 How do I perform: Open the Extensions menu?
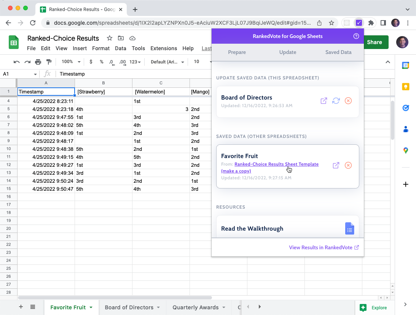coord(164,48)
